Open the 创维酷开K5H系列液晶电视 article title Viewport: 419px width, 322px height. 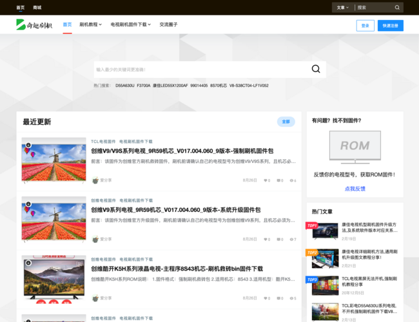(177, 269)
